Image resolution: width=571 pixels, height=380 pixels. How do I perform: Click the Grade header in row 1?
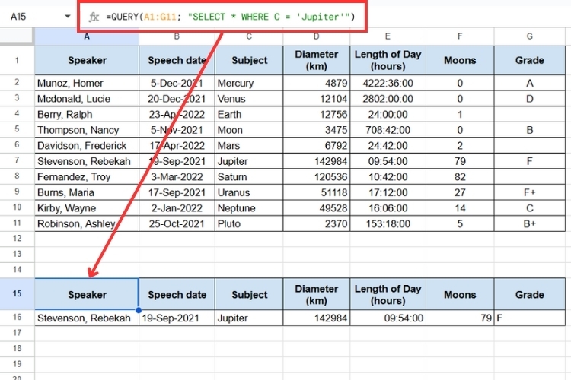point(530,60)
